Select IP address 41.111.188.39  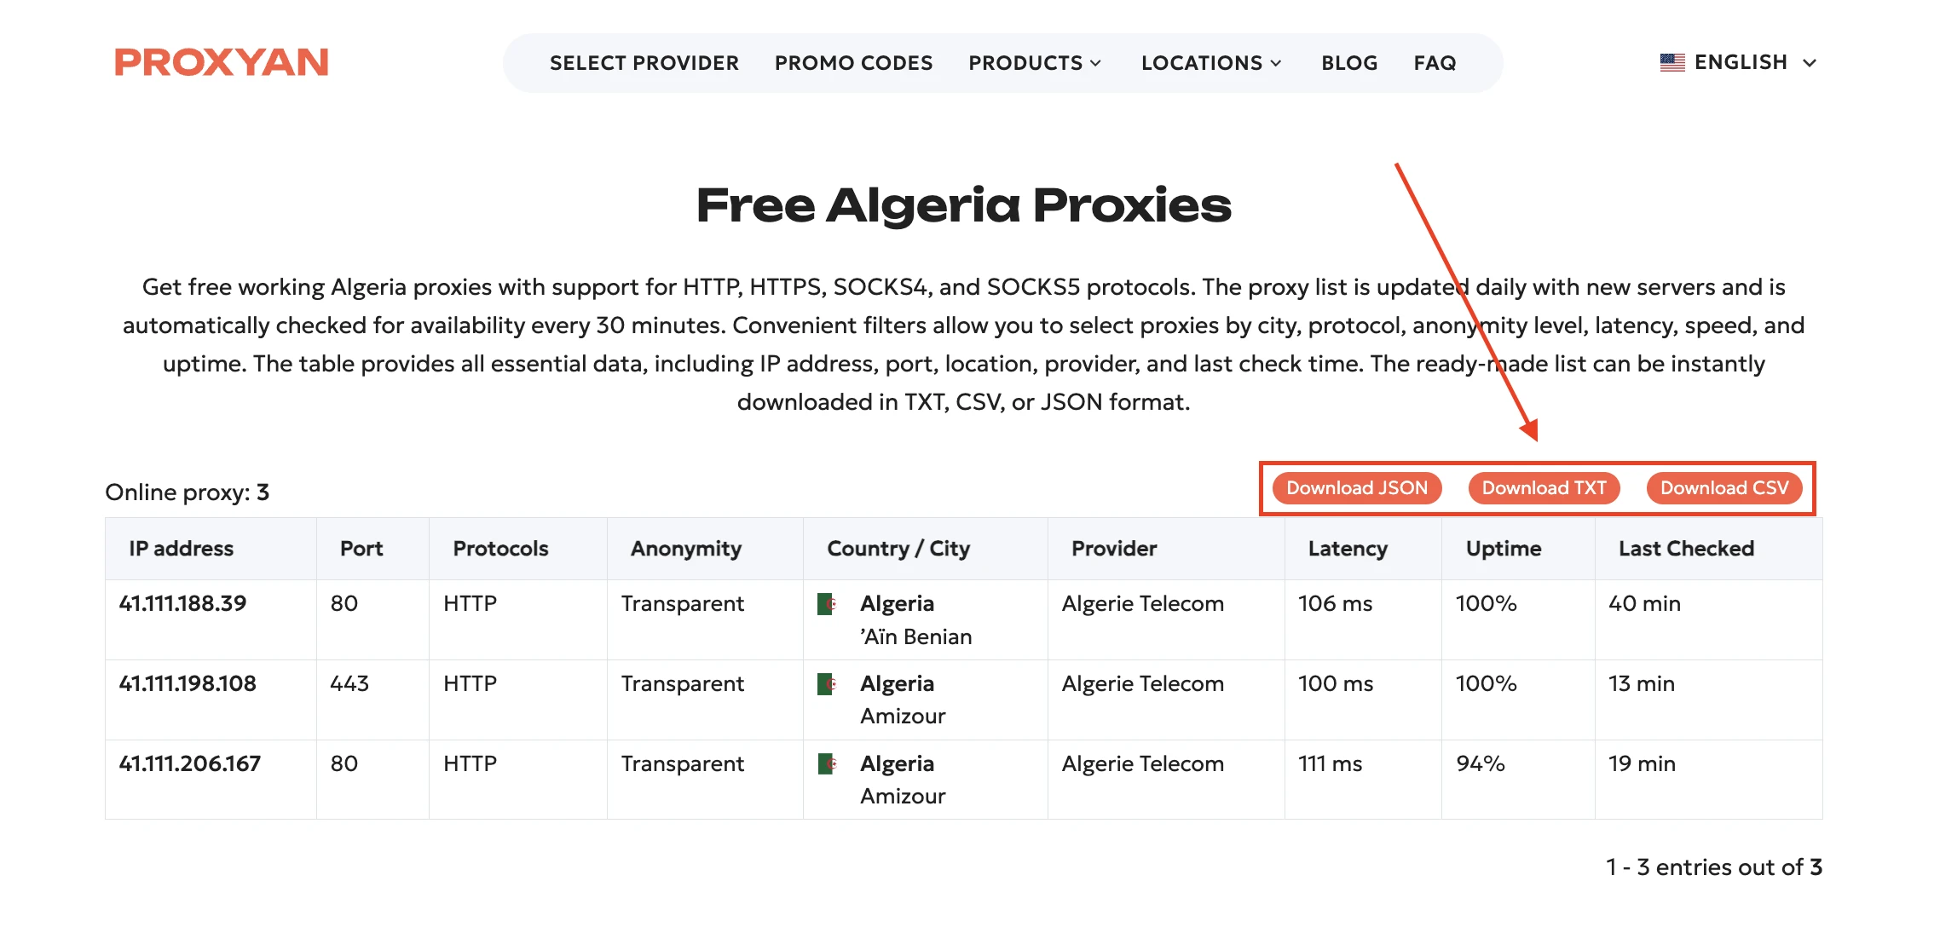182,604
